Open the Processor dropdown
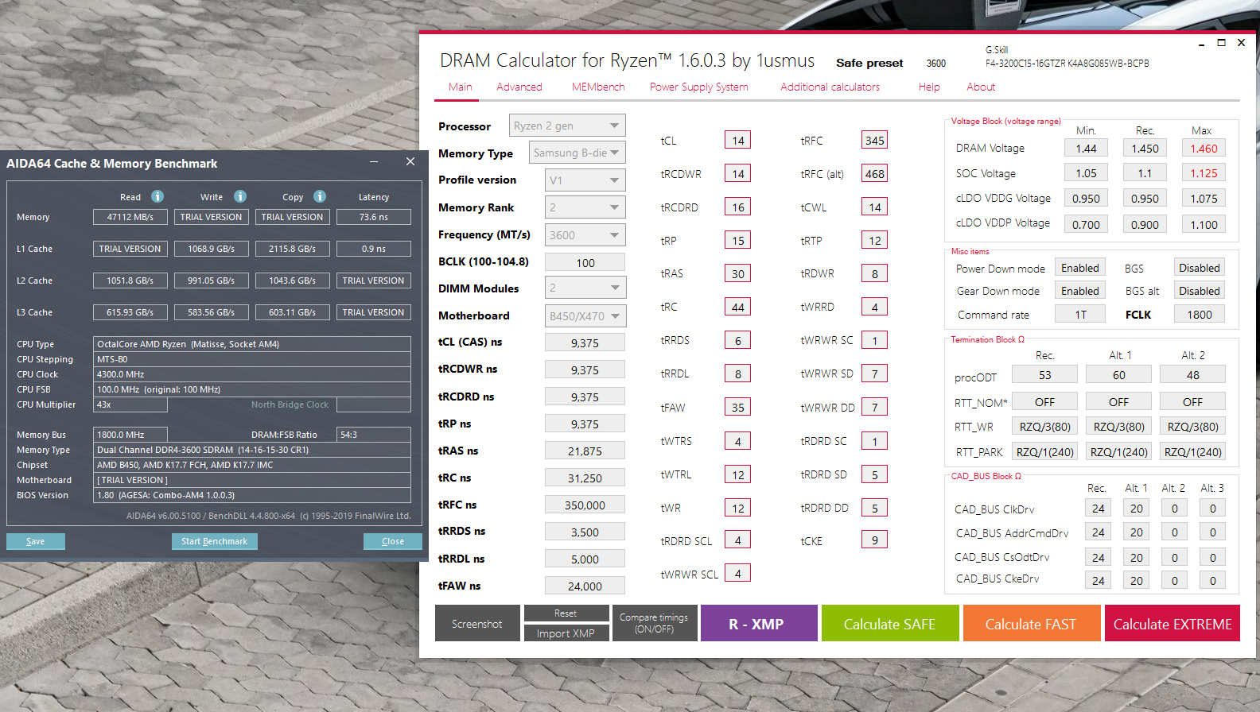The width and height of the screenshot is (1260, 712). pyautogui.click(x=567, y=126)
